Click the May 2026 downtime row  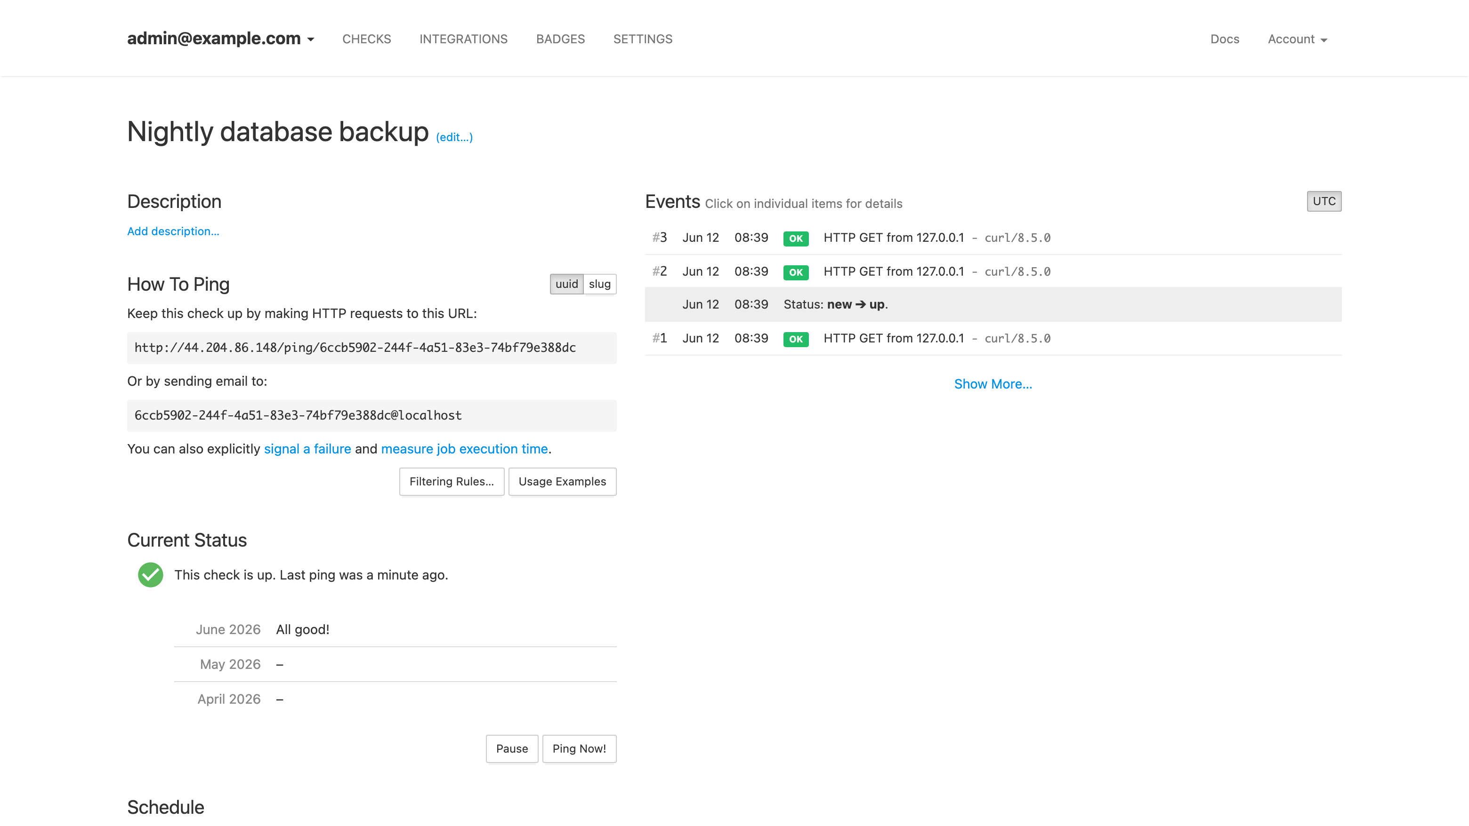point(395,664)
